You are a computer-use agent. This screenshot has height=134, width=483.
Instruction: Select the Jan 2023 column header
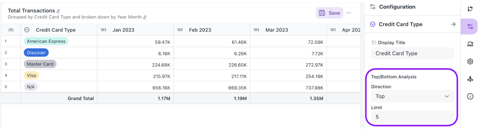click(x=135, y=30)
